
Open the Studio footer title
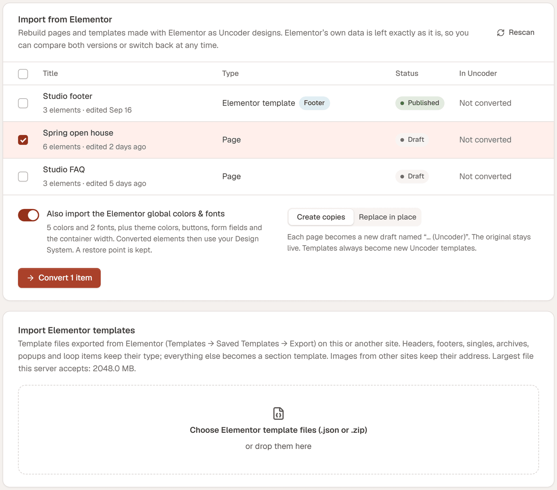(x=67, y=96)
